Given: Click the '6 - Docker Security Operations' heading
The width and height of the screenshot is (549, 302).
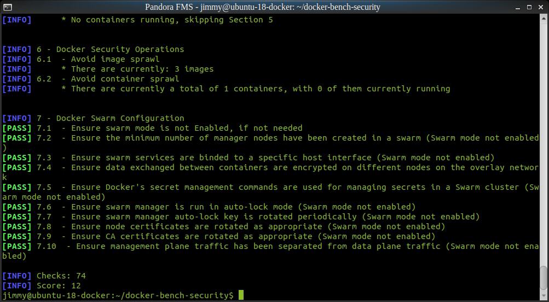Looking at the screenshot, I should [x=93, y=49].
